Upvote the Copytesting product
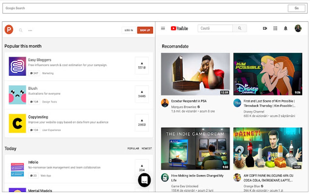The width and height of the screenshot is (310, 194). click(142, 123)
